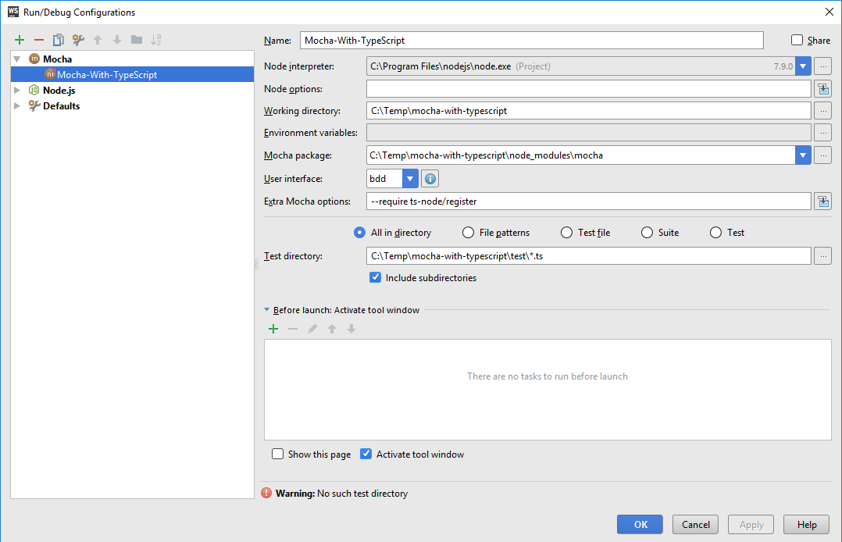Viewport: 842px width, 542px height.
Task: Remove Before launch task button
Action: point(293,329)
